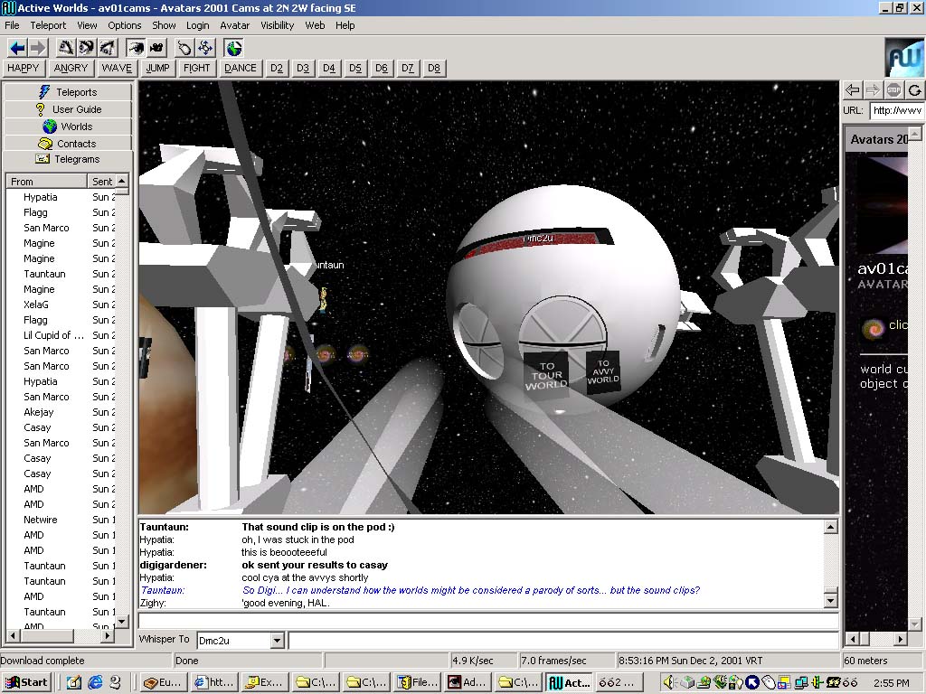
Task: Click the four-arrow move icon in toolbar
Action: click(x=205, y=48)
